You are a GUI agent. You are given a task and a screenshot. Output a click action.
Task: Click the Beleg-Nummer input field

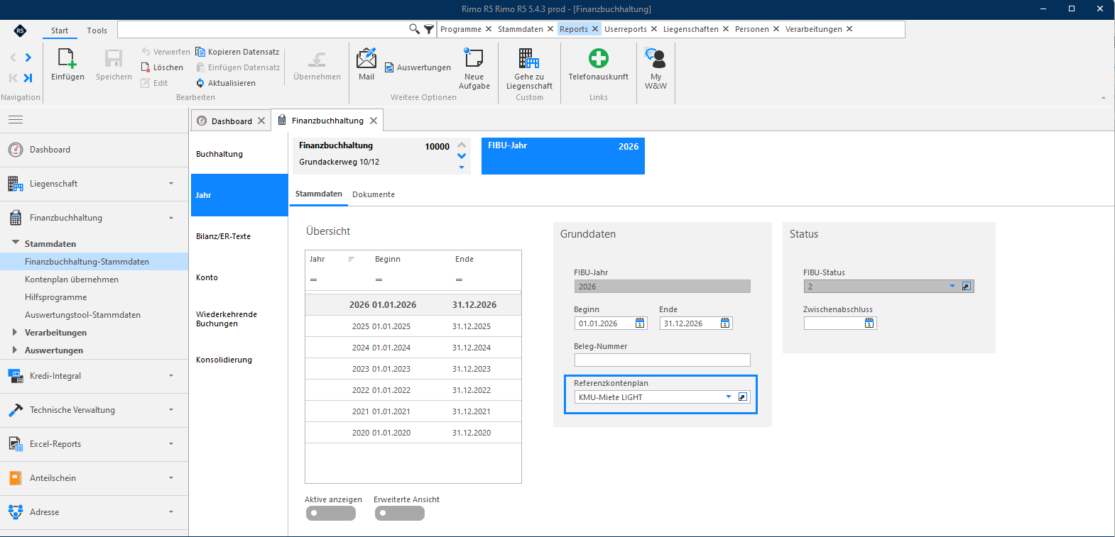(662, 360)
